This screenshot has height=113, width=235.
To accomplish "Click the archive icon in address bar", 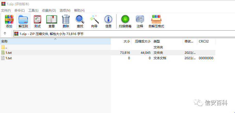I will (x=16, y=34).
